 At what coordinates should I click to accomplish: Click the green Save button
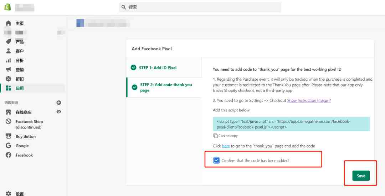pos(361,176)
